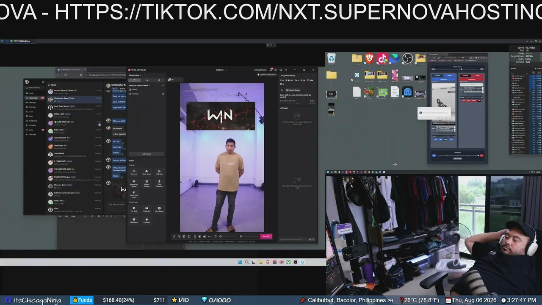Adjust the Crossfader slider
The image size is (542, 305).
pyautogui.click(x=457, y=155)
